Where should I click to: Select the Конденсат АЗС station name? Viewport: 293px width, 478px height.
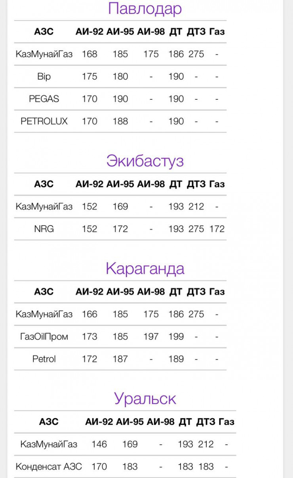click(49, 467)
